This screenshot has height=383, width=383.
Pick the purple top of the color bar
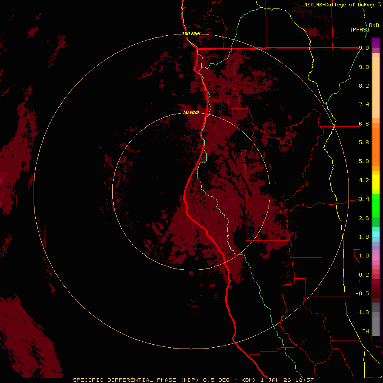[376, 43]
